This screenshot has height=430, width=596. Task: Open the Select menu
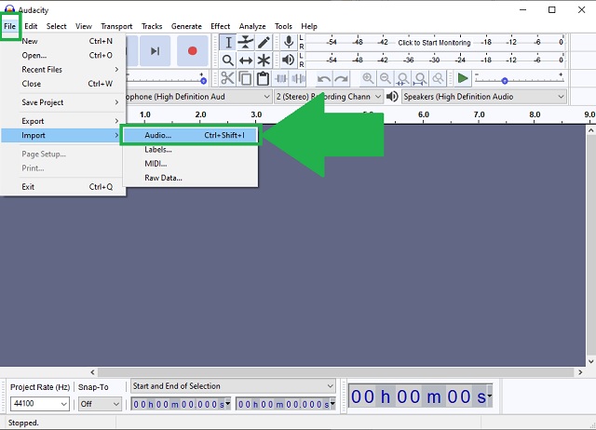(56, 26)
